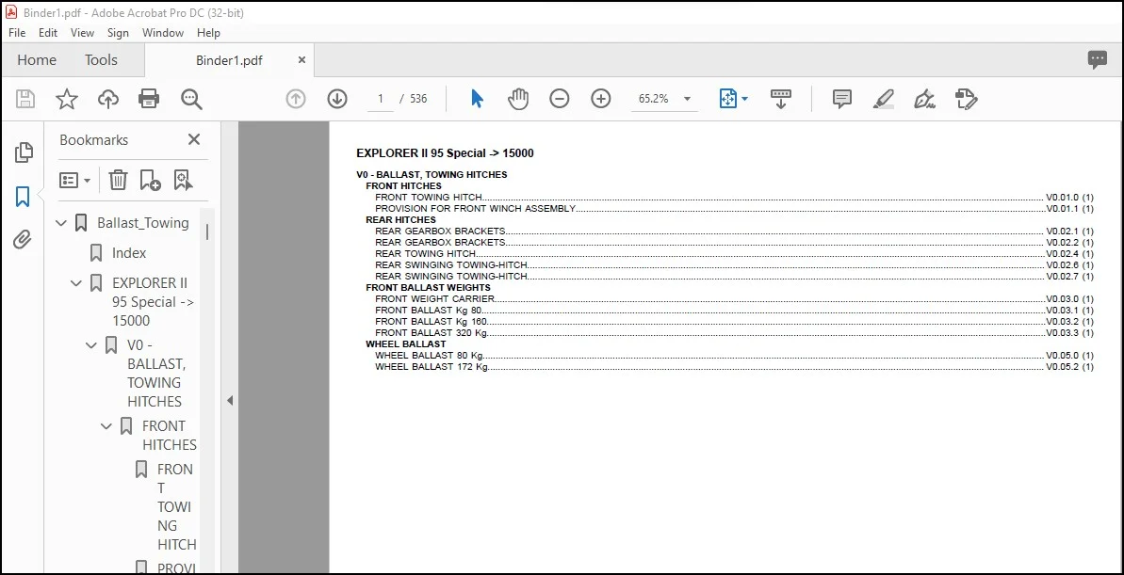Click find current bookmark icon
The width and height of the screenshot is (1124, 575).
(x=183, y=180)
